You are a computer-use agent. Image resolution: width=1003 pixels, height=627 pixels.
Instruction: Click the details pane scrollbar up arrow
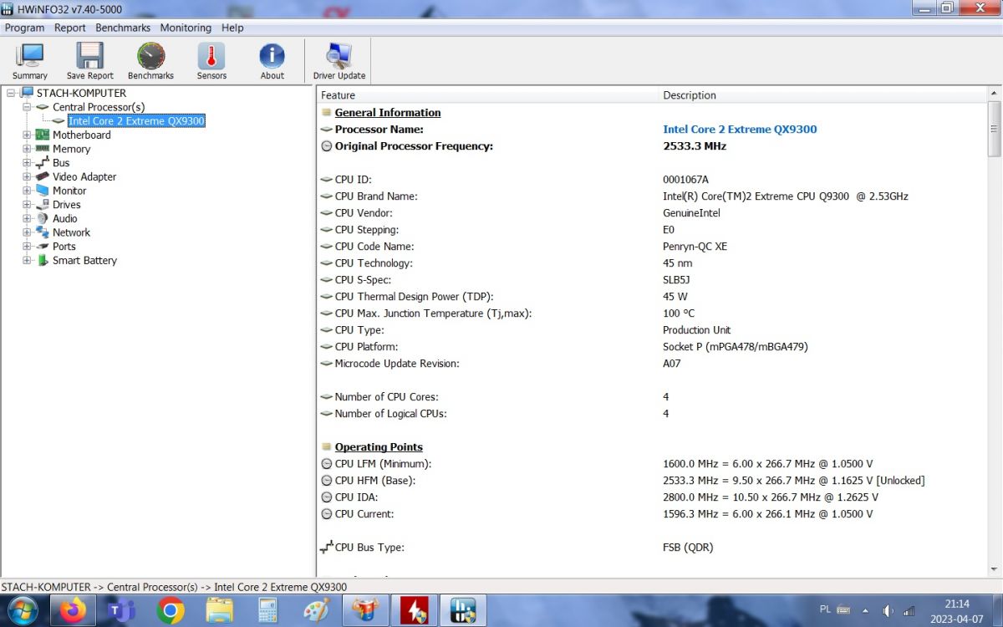(995, 94)
